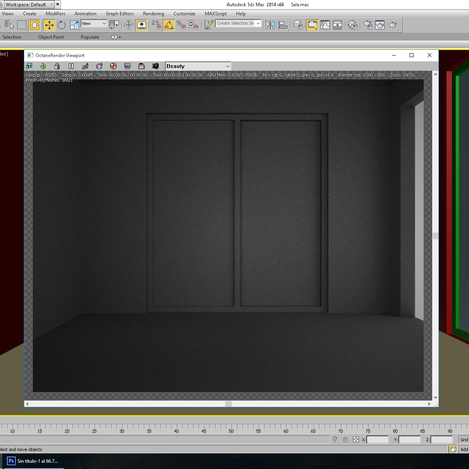Toggle the Octane viewport lock icon
Screen dimensions: 469x469
(x=57, y=66)
